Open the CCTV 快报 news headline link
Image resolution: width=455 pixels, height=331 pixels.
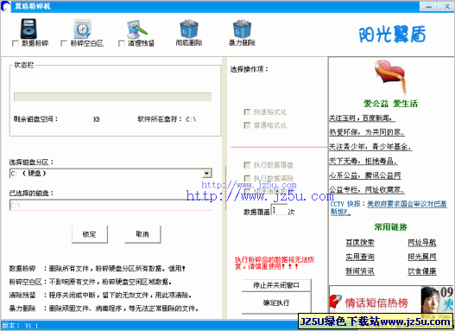click(x=407, y=204)
